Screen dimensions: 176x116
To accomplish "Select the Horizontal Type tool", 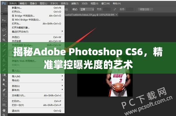I will (x=4, y=95).
